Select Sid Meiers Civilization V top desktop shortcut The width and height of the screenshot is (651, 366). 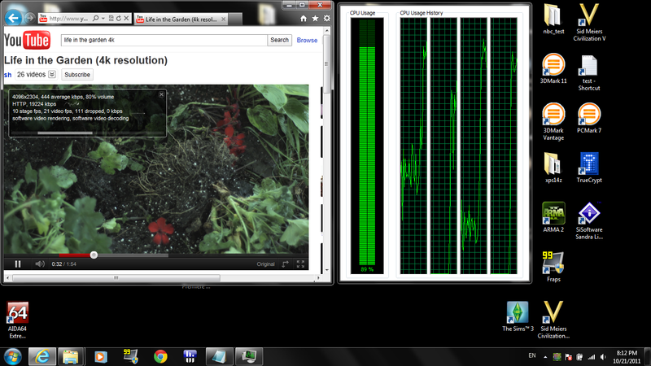pos(589,23)
